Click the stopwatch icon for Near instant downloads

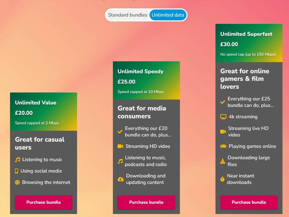[223, 179]
